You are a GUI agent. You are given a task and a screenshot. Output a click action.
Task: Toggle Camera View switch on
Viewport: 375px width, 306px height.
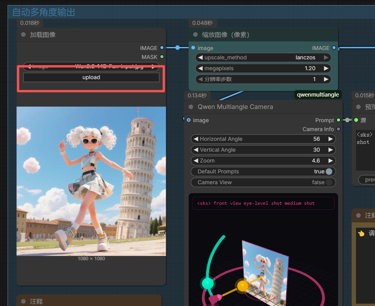(329, 182)
